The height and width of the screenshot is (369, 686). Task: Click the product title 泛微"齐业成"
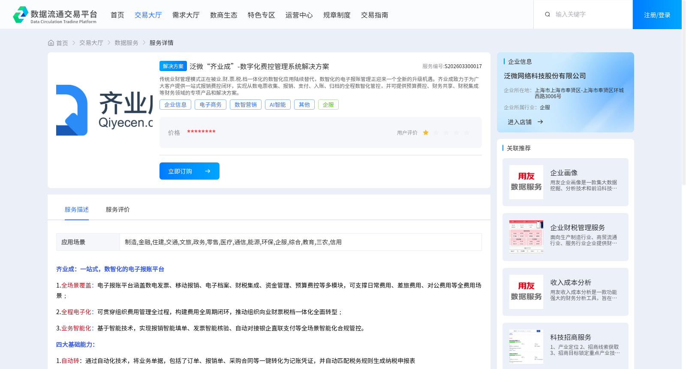[259, 66]
